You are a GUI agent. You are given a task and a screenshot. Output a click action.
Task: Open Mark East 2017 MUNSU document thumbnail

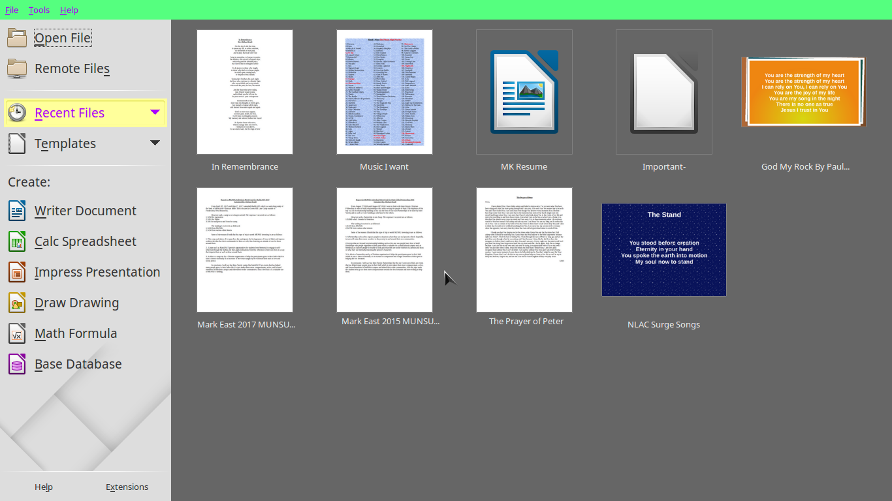tap(245, 250)
